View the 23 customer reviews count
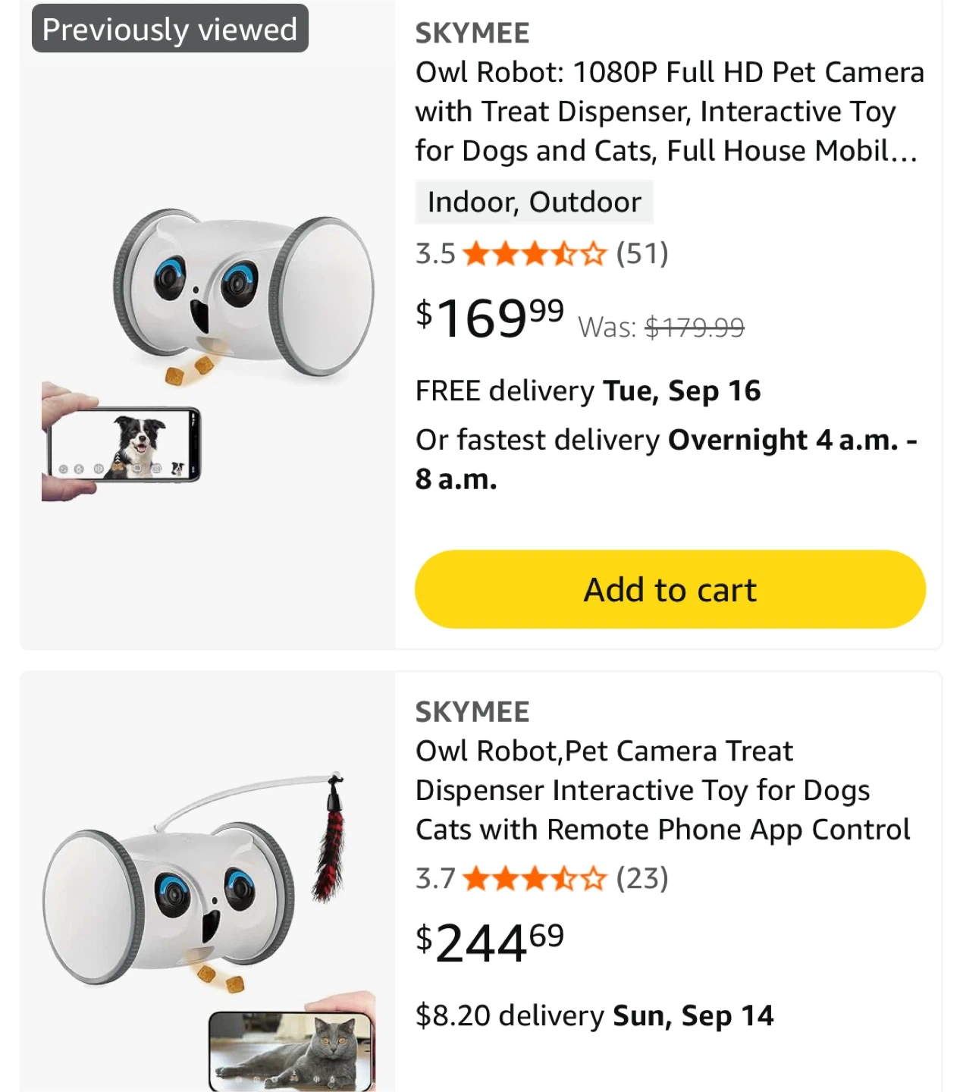The image size is (963, 1092). coord(642,879)
